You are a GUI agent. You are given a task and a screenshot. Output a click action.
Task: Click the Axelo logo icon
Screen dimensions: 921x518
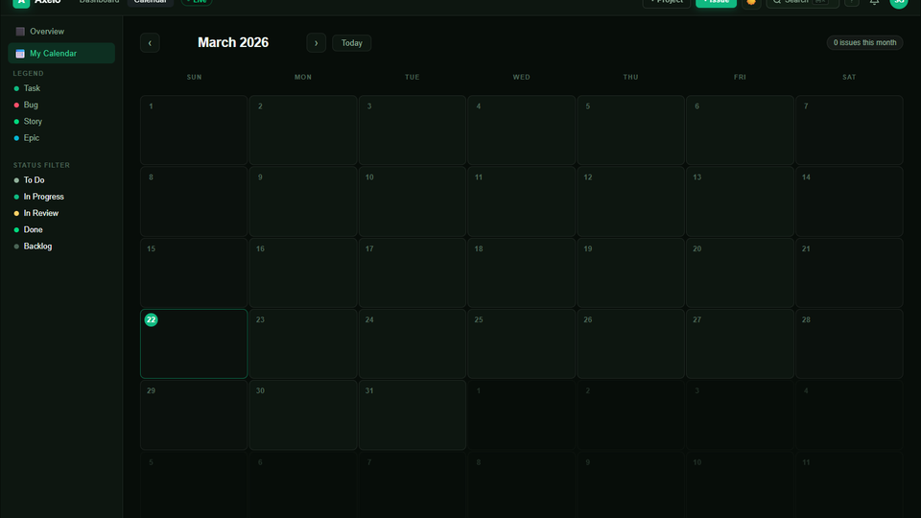pyautogui.click(x=21, y=2)
